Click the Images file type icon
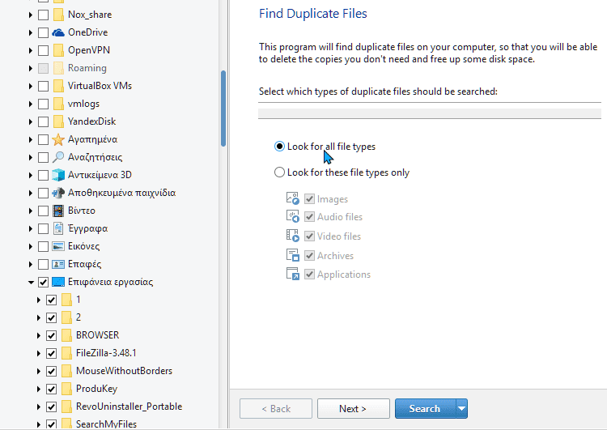607x430 pixels. (x=293, y=198)
